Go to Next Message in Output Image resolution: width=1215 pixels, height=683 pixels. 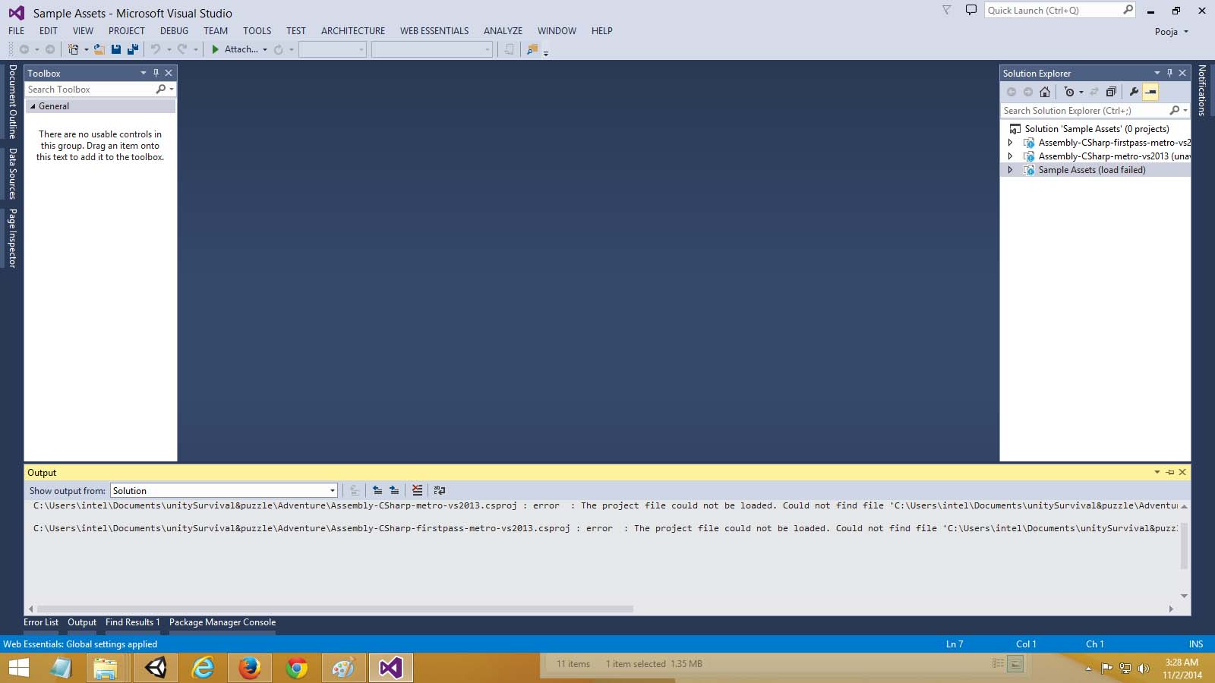pyautogui.click(x=394, y=490)
